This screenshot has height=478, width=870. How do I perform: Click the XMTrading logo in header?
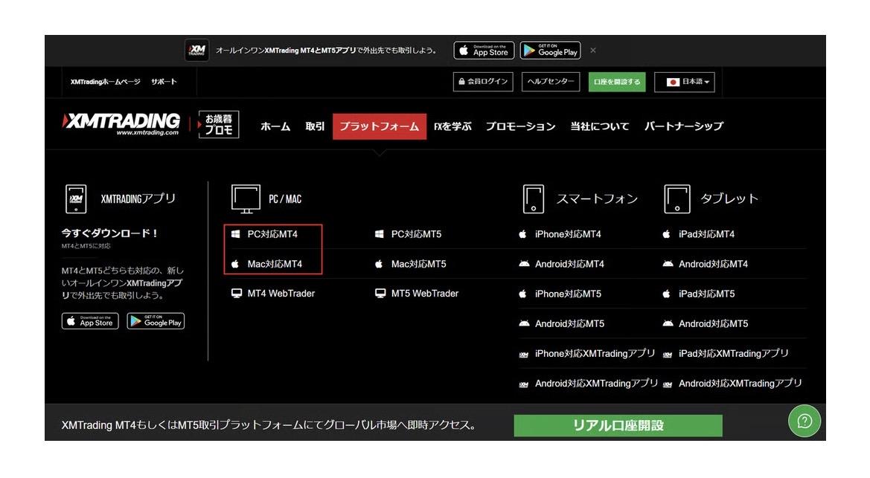point(122,124)
